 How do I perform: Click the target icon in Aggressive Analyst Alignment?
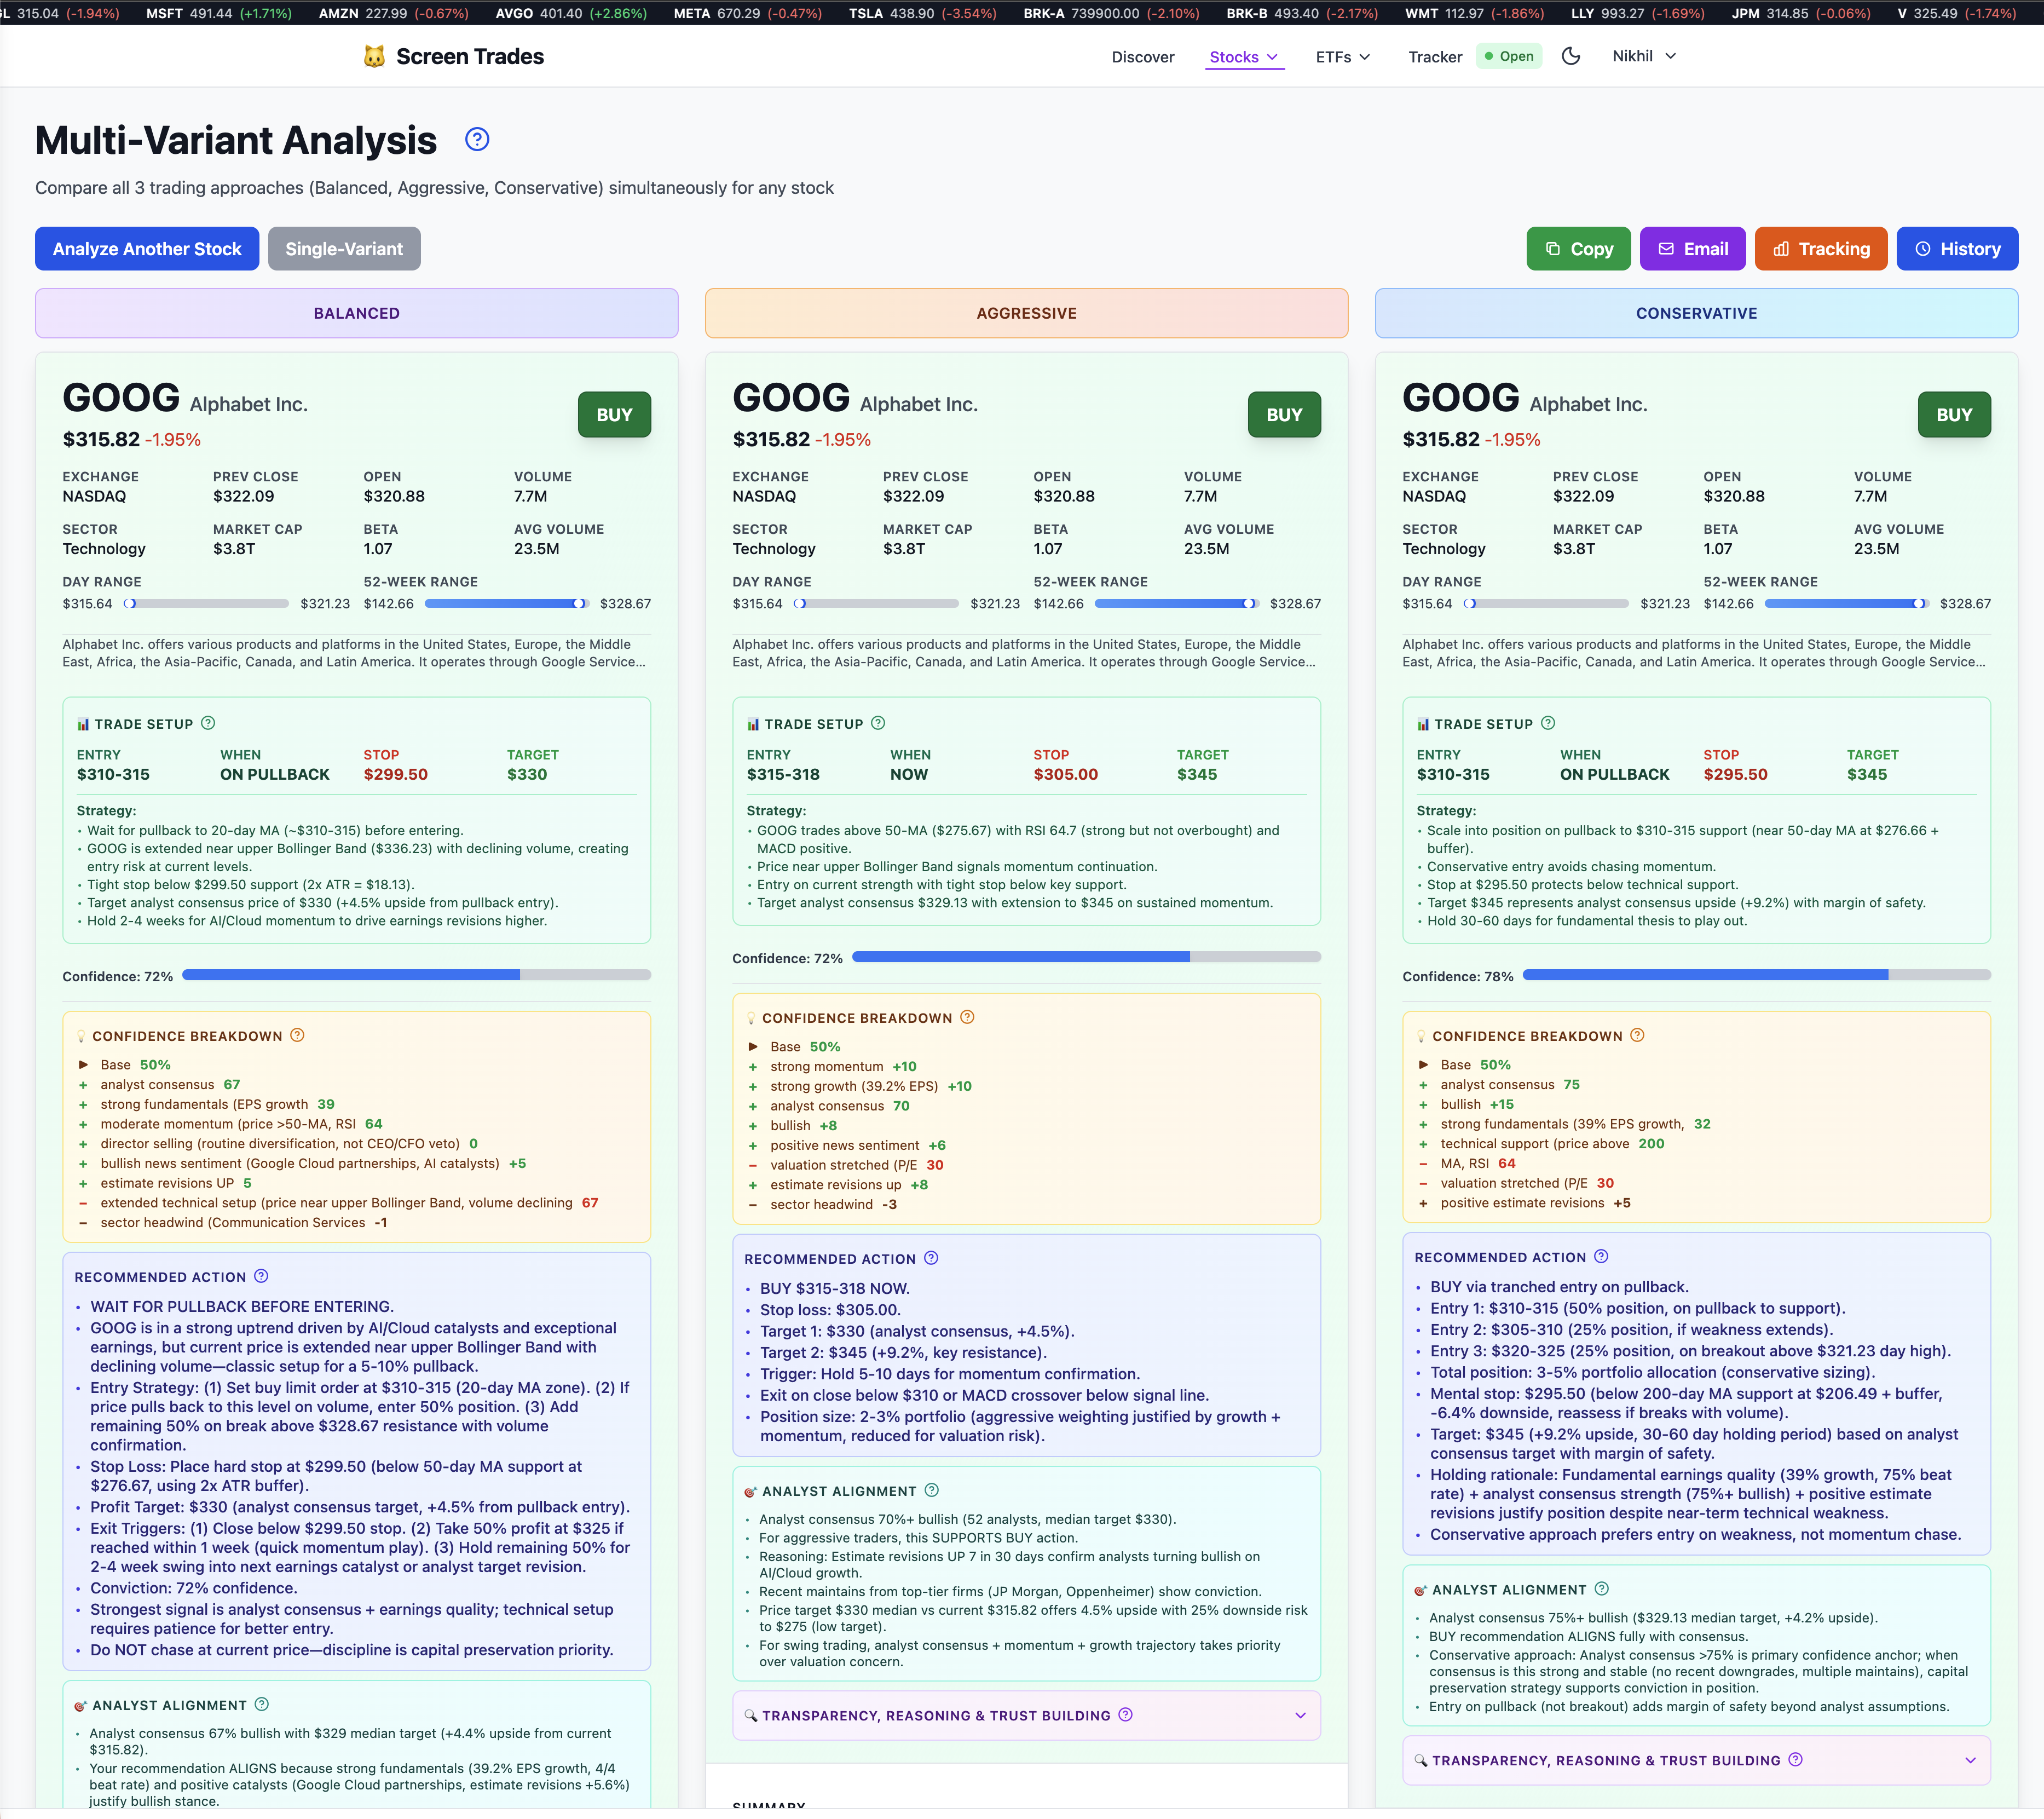(x=751, y=1492)
